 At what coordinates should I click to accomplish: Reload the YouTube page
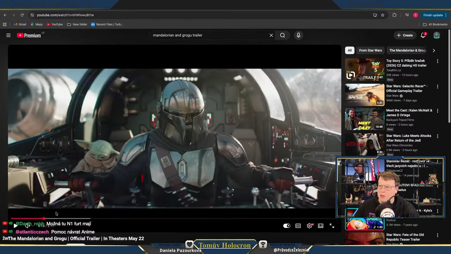22,15
